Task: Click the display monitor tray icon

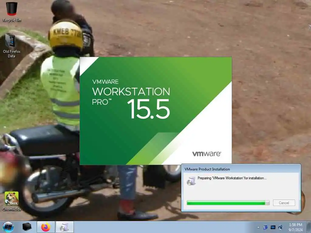Action: tap(273, 227)
